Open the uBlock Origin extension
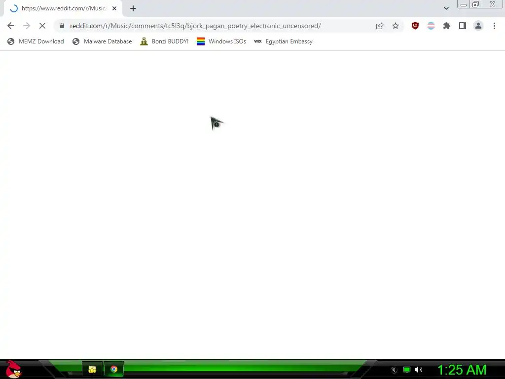Image resolution: width=505 pixels, height=379 pixels. [415, 26]
